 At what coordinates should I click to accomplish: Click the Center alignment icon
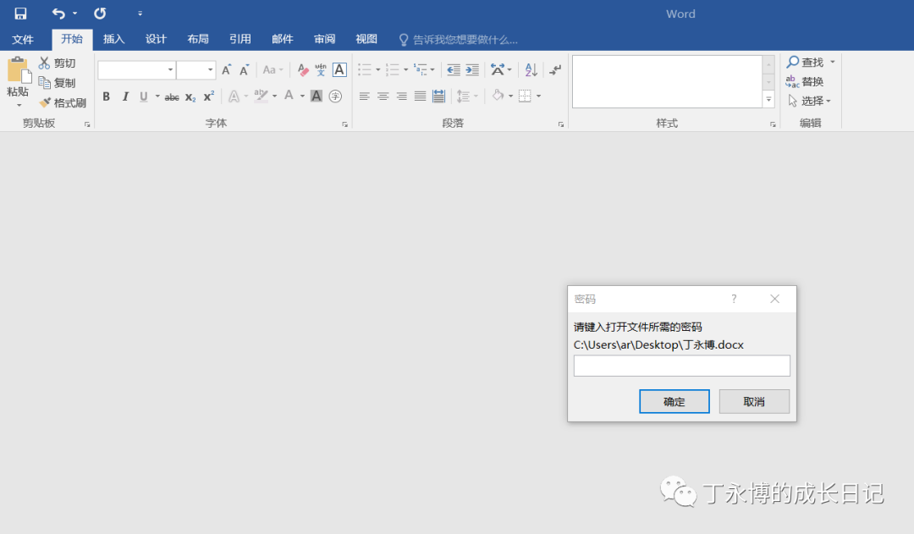(x=383, y=96)
